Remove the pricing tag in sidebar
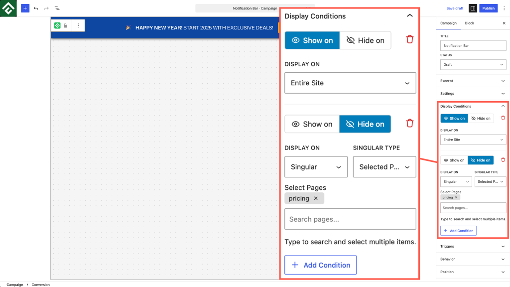Image resolution: width=510 pixels, height=287 pixels. [456, 197]
